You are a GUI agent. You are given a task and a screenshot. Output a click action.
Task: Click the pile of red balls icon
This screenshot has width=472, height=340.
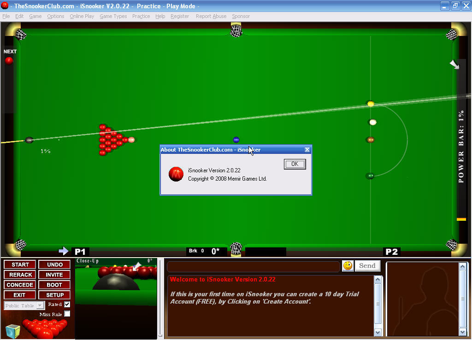pyautogui.click(x=45, y=328)
